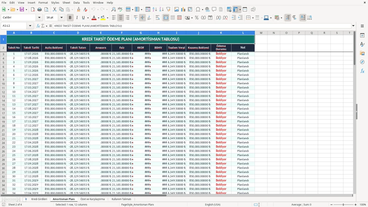Screen dimensions: 368x207
Task: Add a decimal place
Action: (218, 18)
